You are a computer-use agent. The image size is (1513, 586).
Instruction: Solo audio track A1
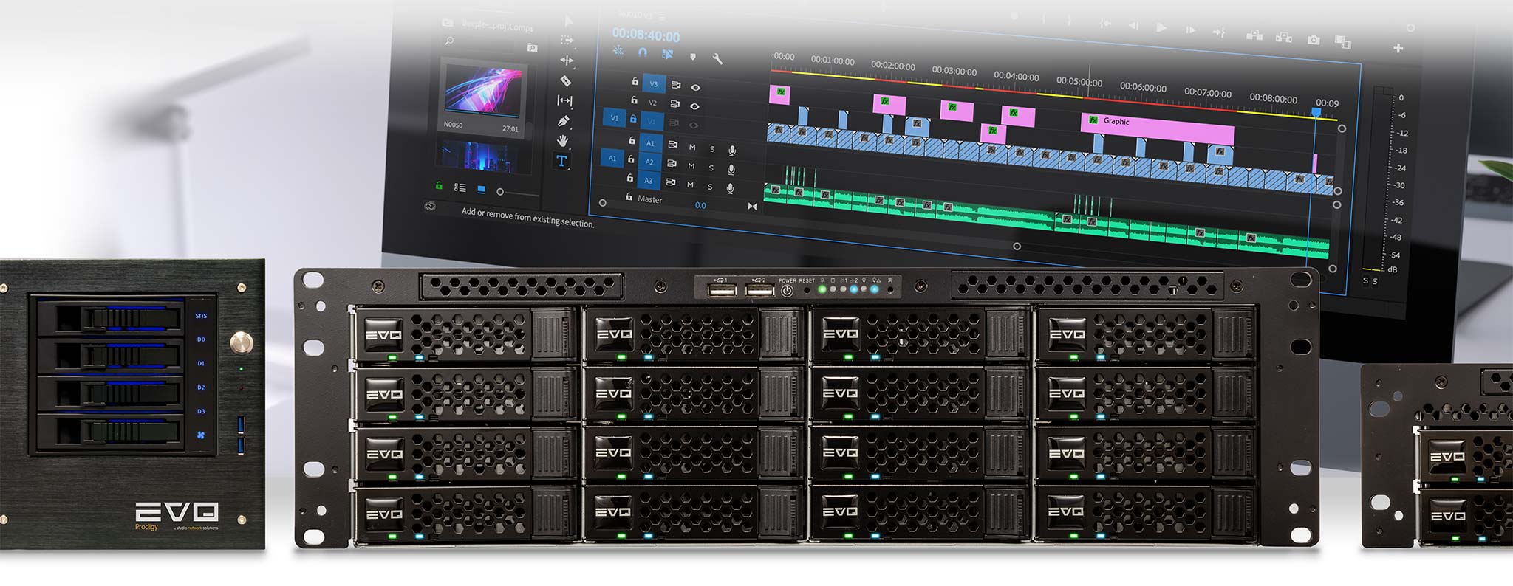tap(712, 149)
